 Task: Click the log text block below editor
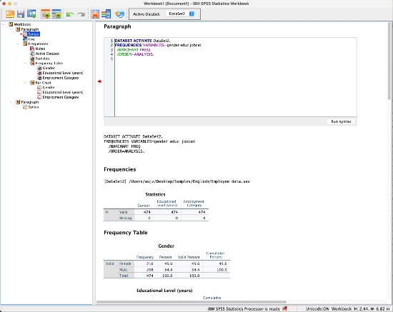pos(149,144)
